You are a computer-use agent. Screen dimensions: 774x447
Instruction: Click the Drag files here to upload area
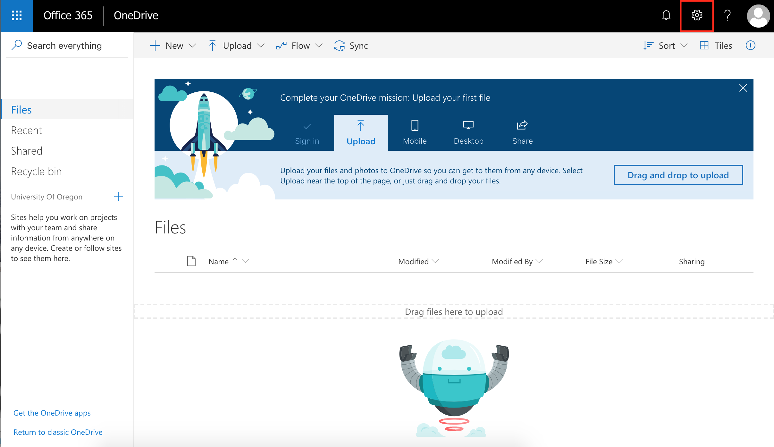[x=454, y=312]
